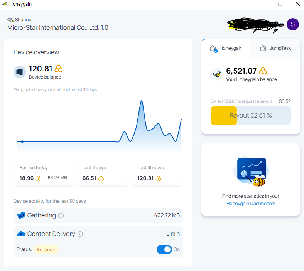
Task: Minimize the Honeygain window
Action: 263,4
